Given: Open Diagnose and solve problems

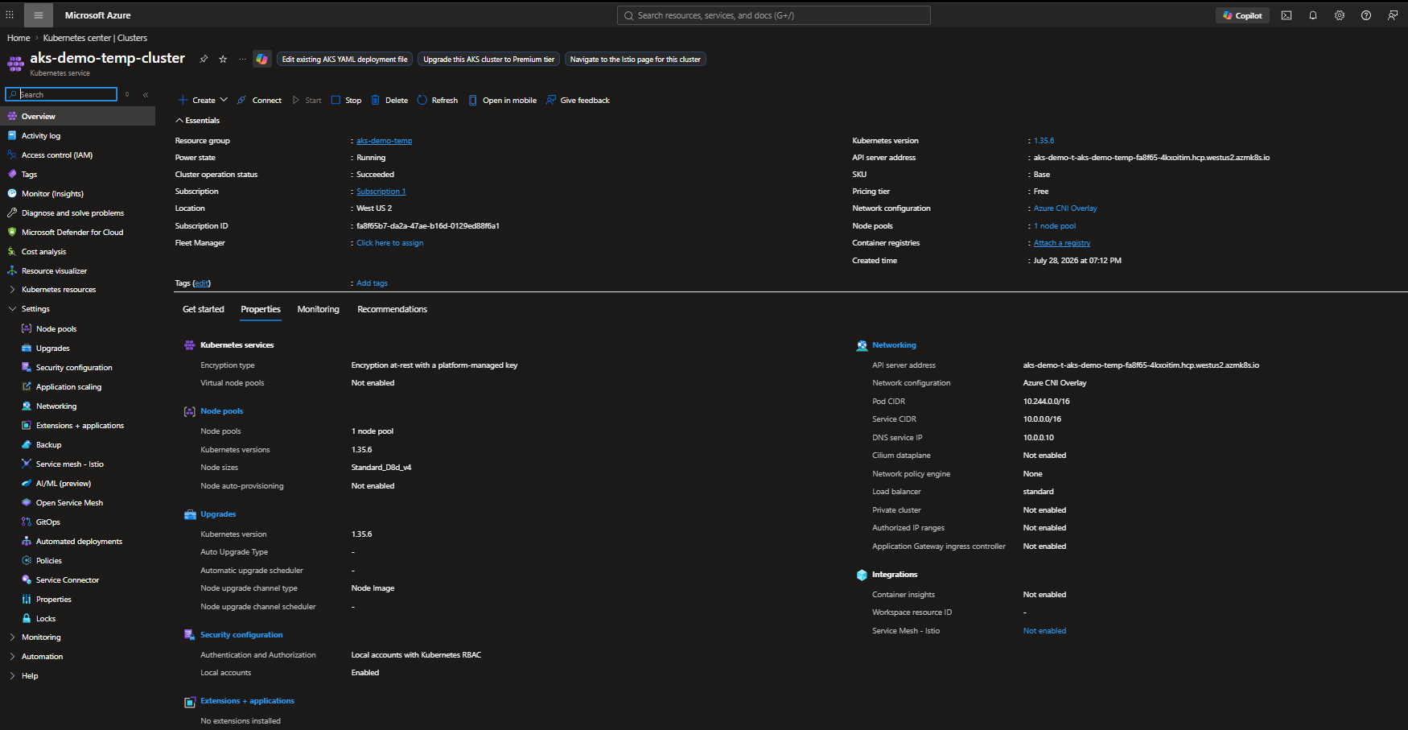Looking at the screenshot, I should 72,213.
